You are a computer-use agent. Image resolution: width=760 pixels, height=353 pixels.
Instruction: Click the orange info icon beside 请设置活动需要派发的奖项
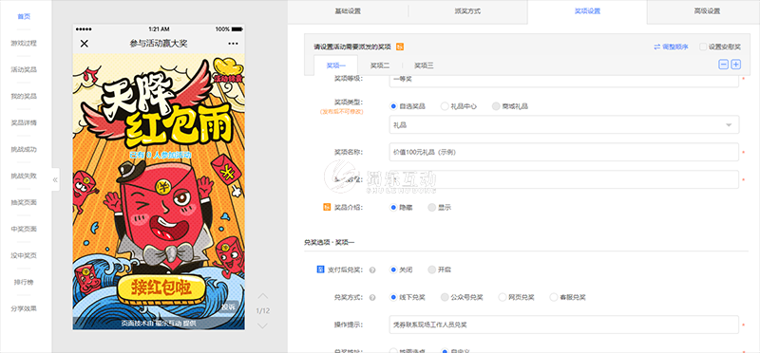400,46
